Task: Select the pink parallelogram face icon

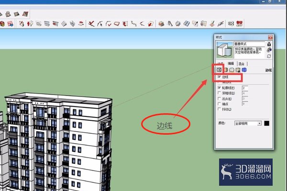Action: pyautogui.click(x=117, y=24)
